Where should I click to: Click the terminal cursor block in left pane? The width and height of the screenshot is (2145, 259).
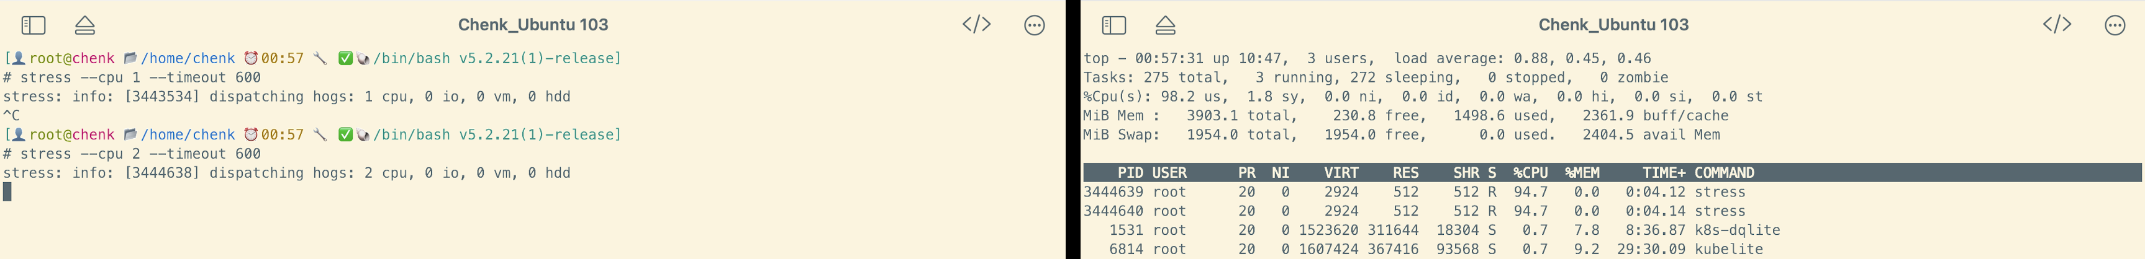coord(7,191)
